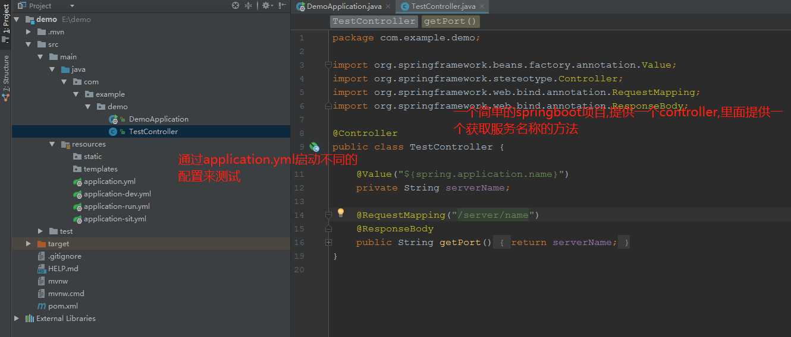This screenshot has width=791, height=337.
Task: Click the application.yml spring config icon
Action: point(77,181)
